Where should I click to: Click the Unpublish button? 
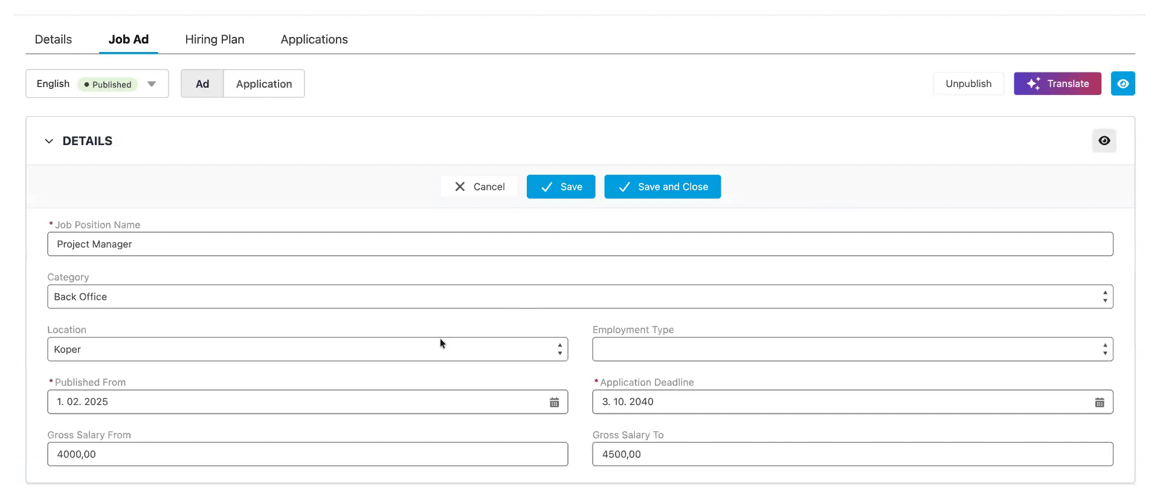[968, 83]
